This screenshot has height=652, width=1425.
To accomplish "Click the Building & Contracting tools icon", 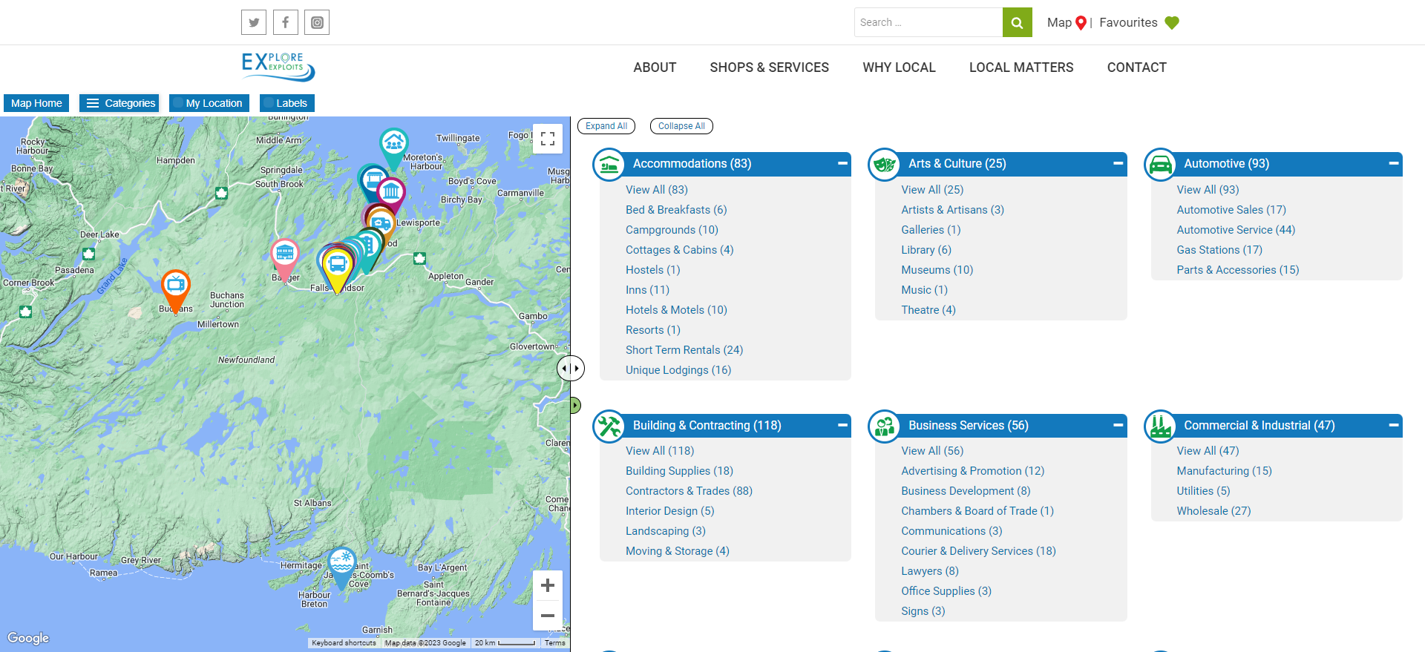I will point(609,427).
